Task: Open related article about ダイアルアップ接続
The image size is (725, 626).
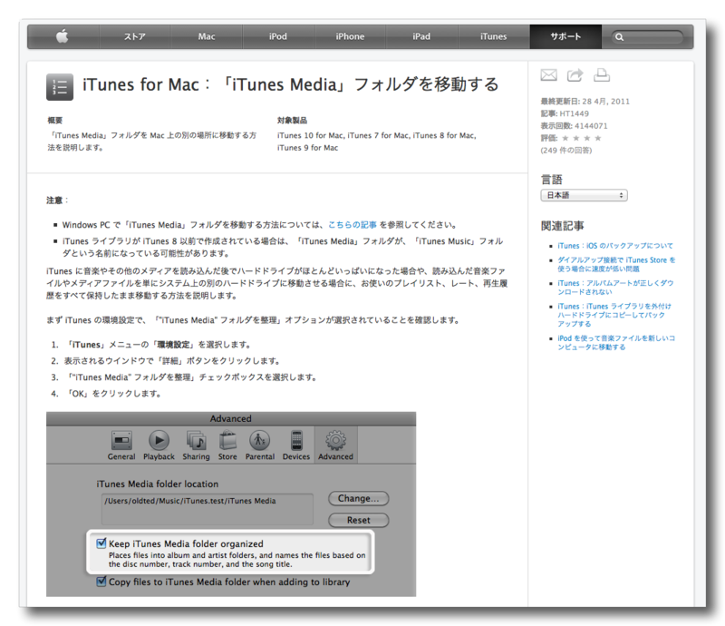Action: [x=616, y=264]
